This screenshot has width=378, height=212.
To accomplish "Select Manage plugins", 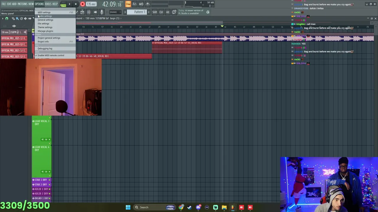I will 55,31.
